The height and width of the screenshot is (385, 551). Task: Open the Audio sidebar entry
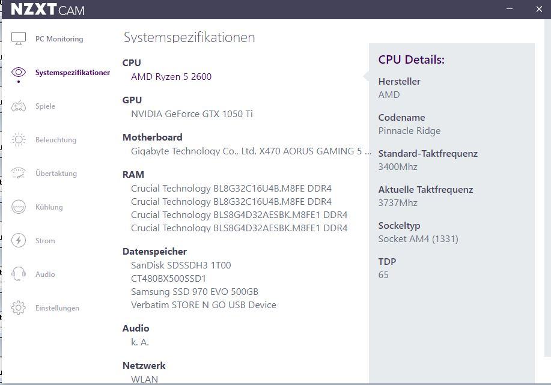(x=45, y=274)
